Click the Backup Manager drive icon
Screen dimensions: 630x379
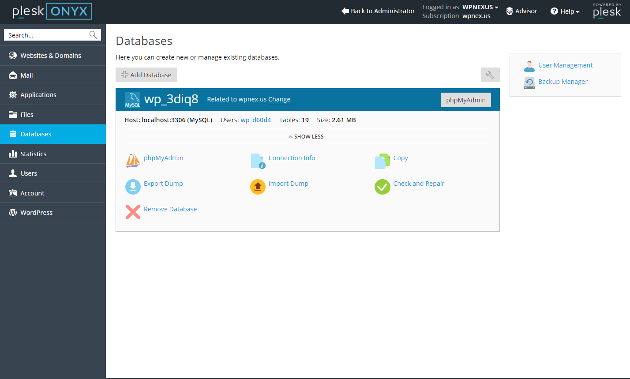[529, 83]
